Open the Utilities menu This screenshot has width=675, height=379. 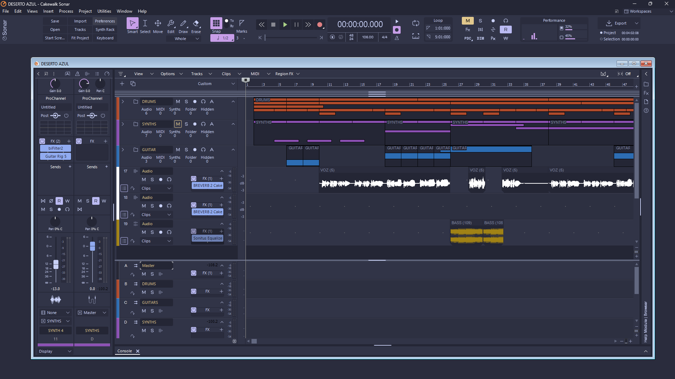pos(104,11)
